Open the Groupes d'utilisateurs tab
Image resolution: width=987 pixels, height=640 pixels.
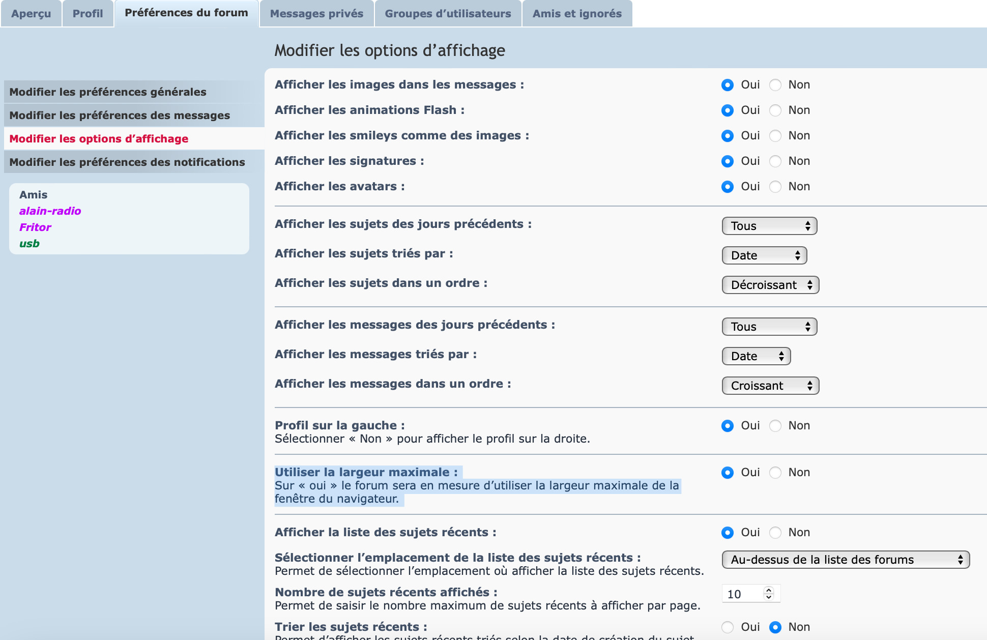coord(448,14)
